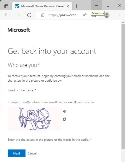
Task: Focus the Email or Username field
Action: point(41,96)
